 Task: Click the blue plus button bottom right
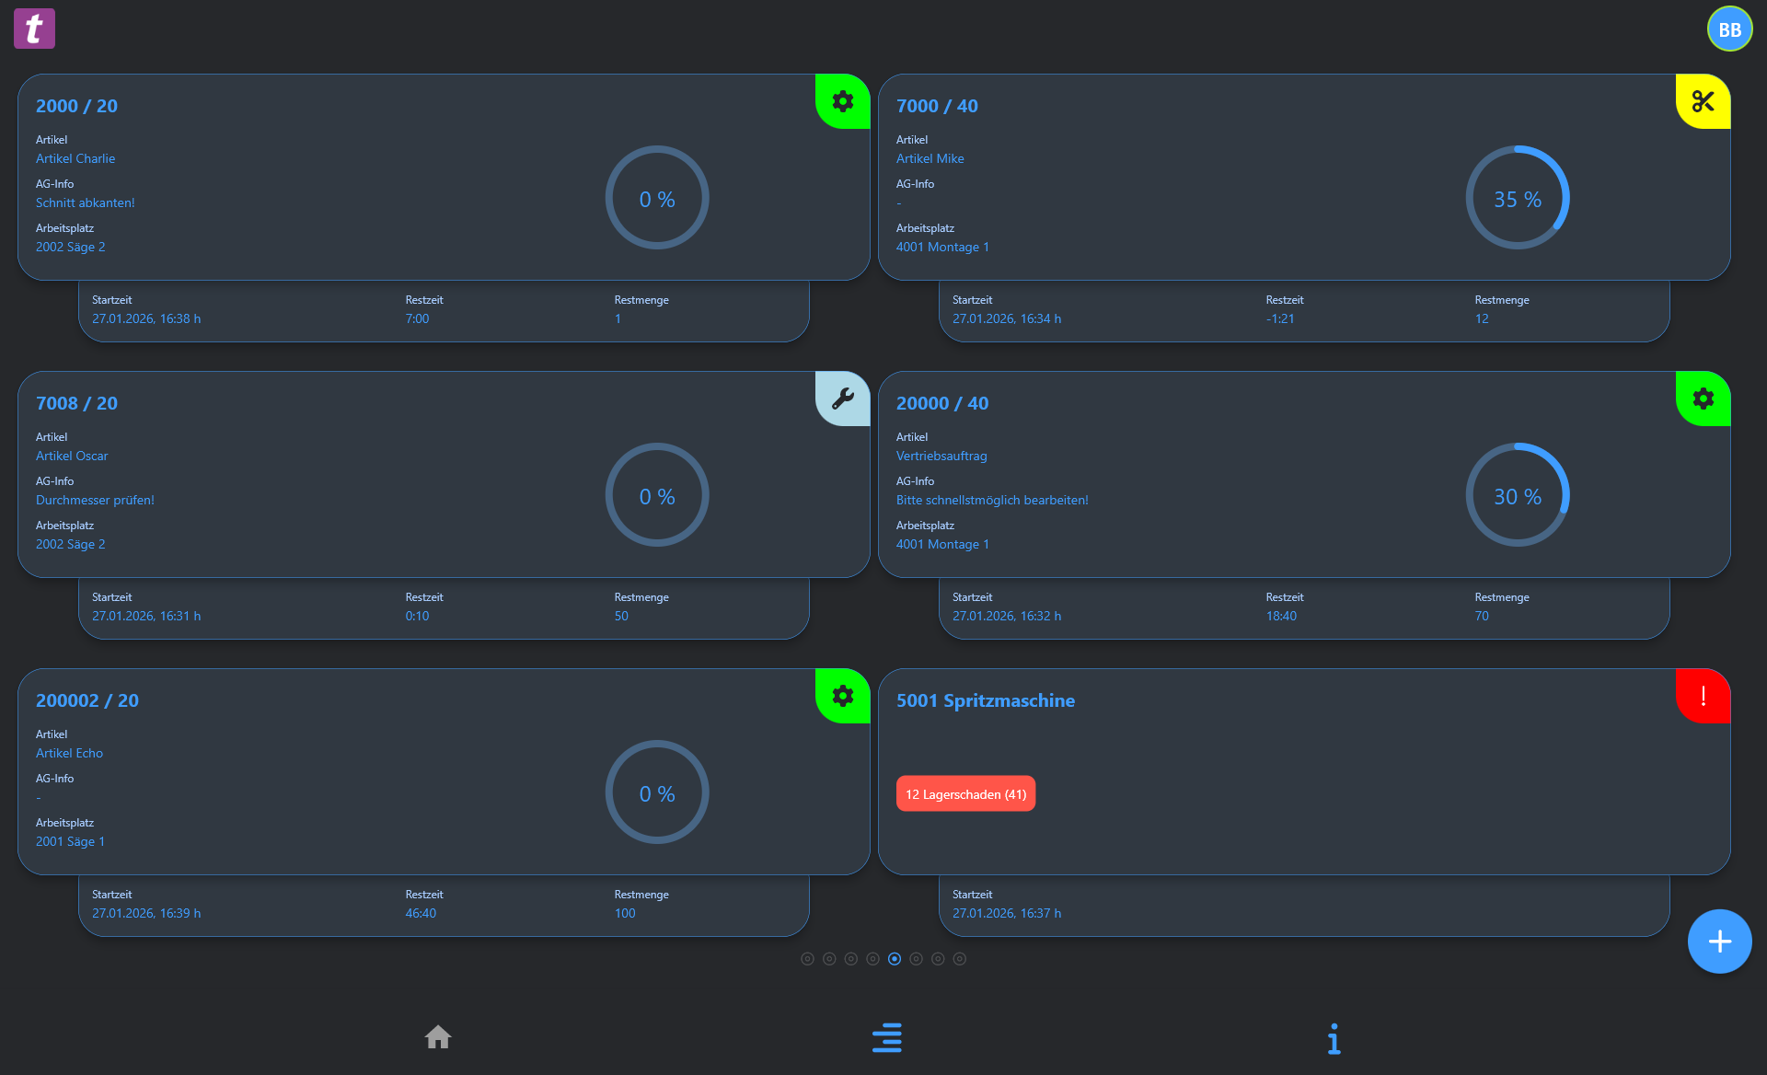pyautogui.click(x=1719, y=941)
